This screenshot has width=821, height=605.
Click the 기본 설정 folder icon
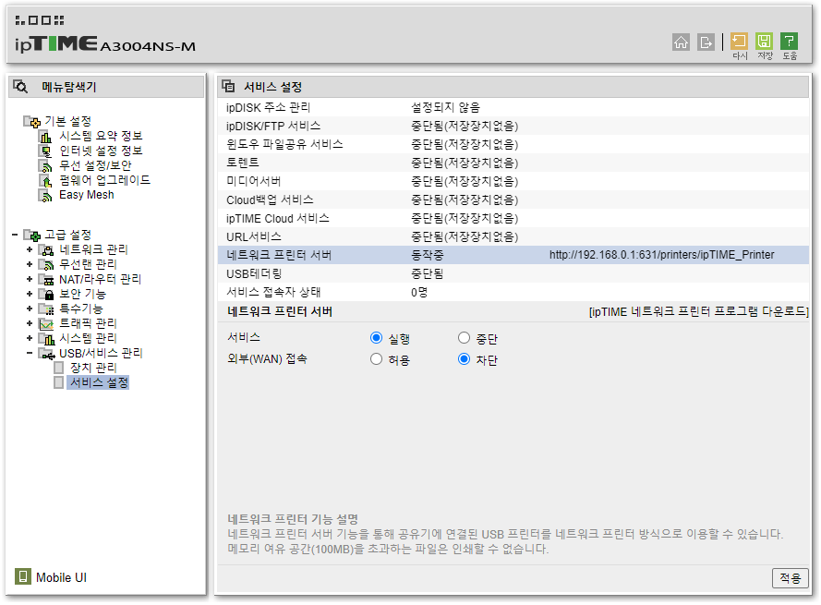click(x=32, y=122)
